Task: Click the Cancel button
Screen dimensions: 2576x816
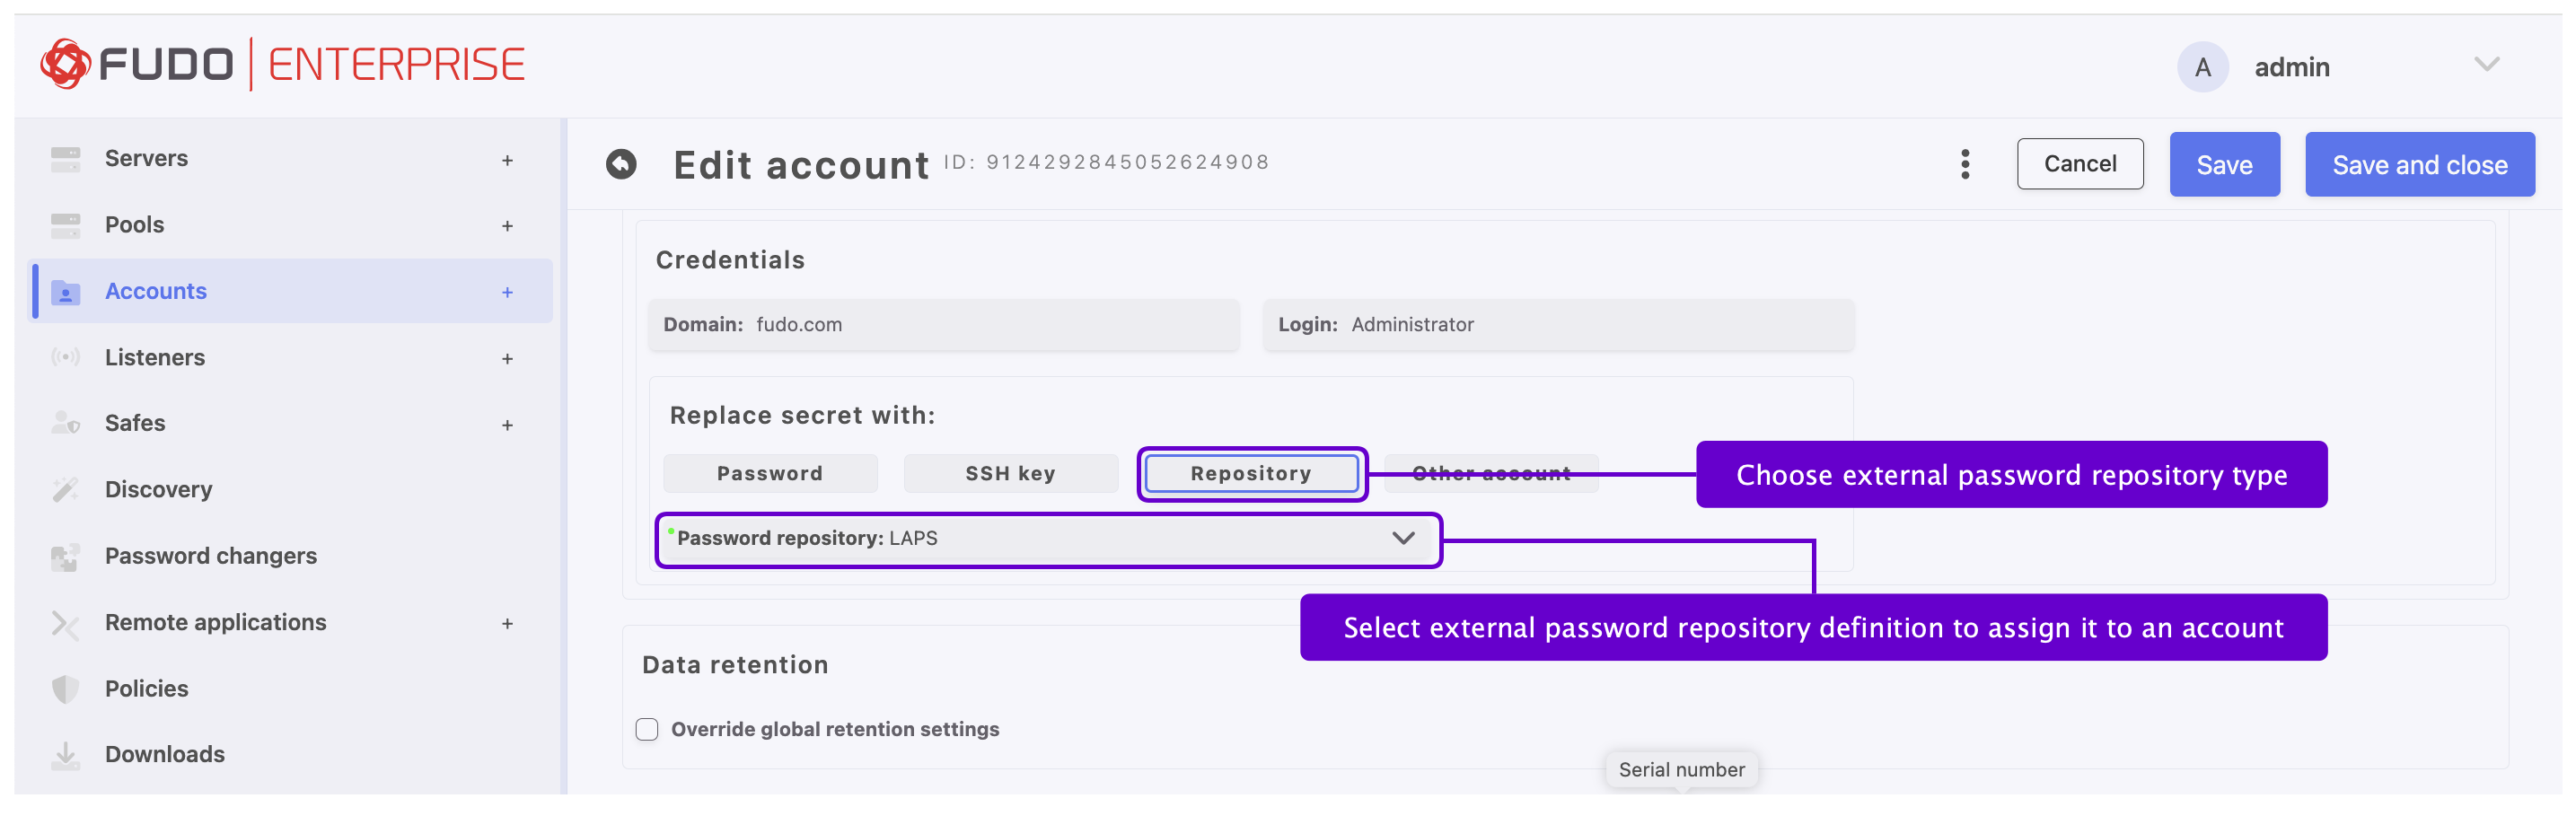Action: click(2079, 164)
